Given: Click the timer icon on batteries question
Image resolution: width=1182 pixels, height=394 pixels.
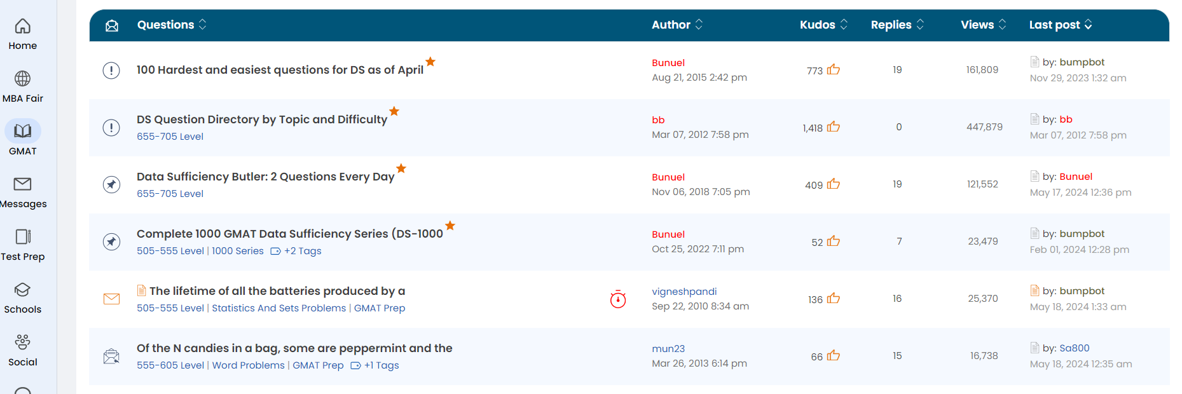Looking at the screenshot, I should point(617,299).
